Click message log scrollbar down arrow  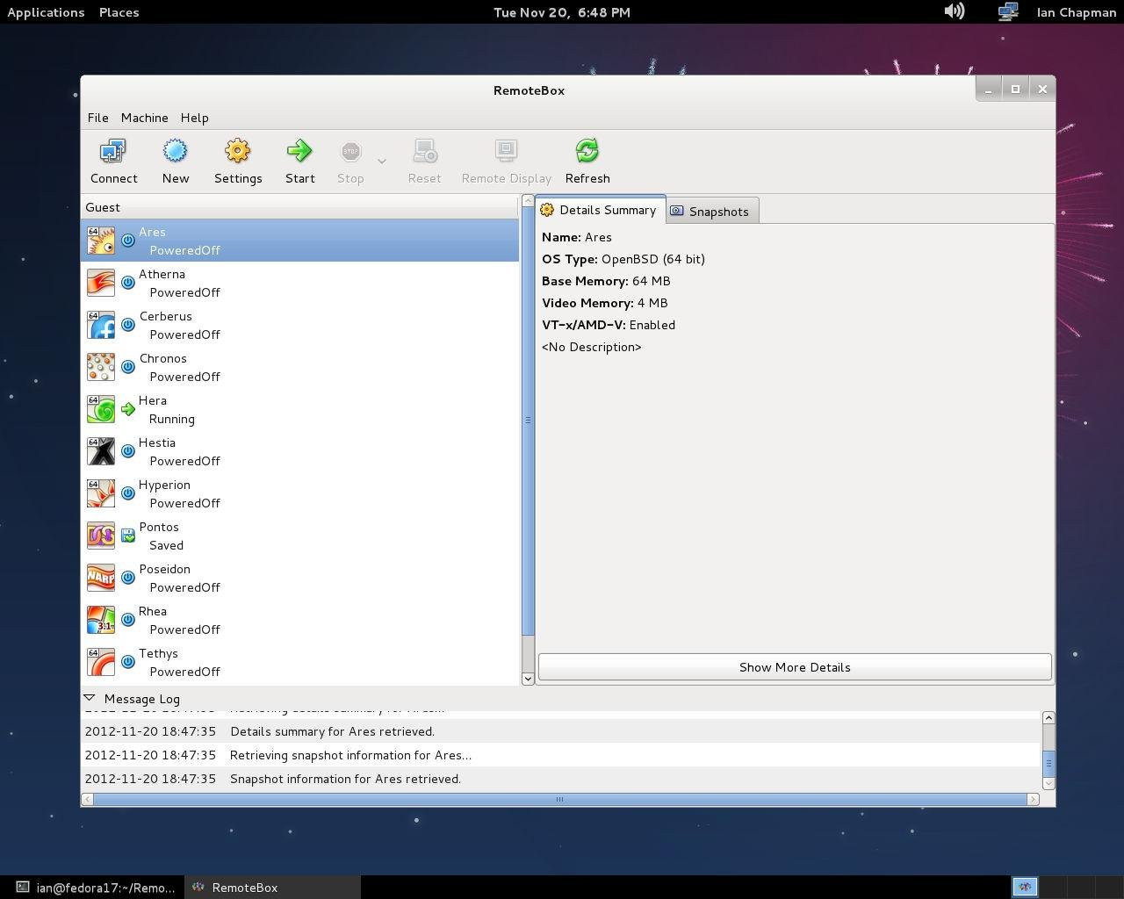[x=1048, y=783]
